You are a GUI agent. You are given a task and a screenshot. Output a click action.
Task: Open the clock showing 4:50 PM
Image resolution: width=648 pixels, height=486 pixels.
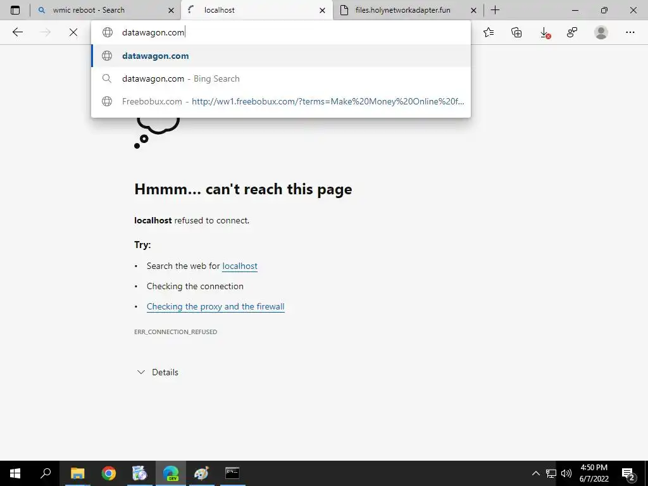(594, 473)
